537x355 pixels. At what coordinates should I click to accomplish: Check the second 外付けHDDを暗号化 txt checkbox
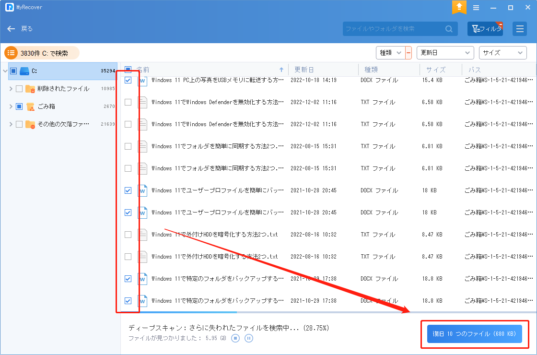pyautogui.click(x=128, y=257)
